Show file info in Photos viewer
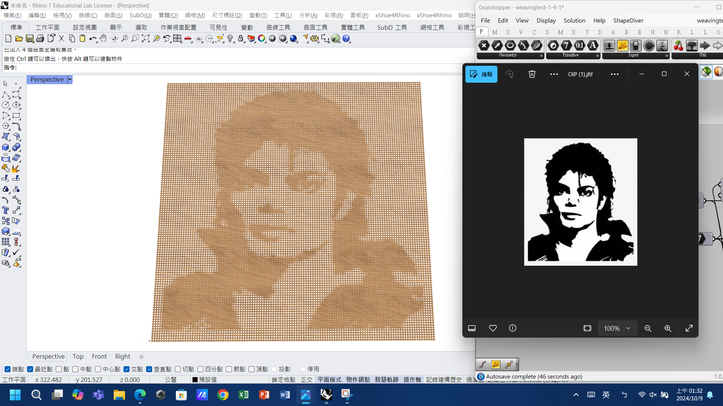 513,328
